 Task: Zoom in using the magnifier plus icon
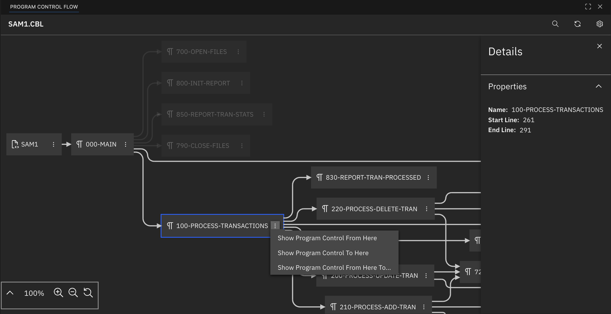(58, 292)
